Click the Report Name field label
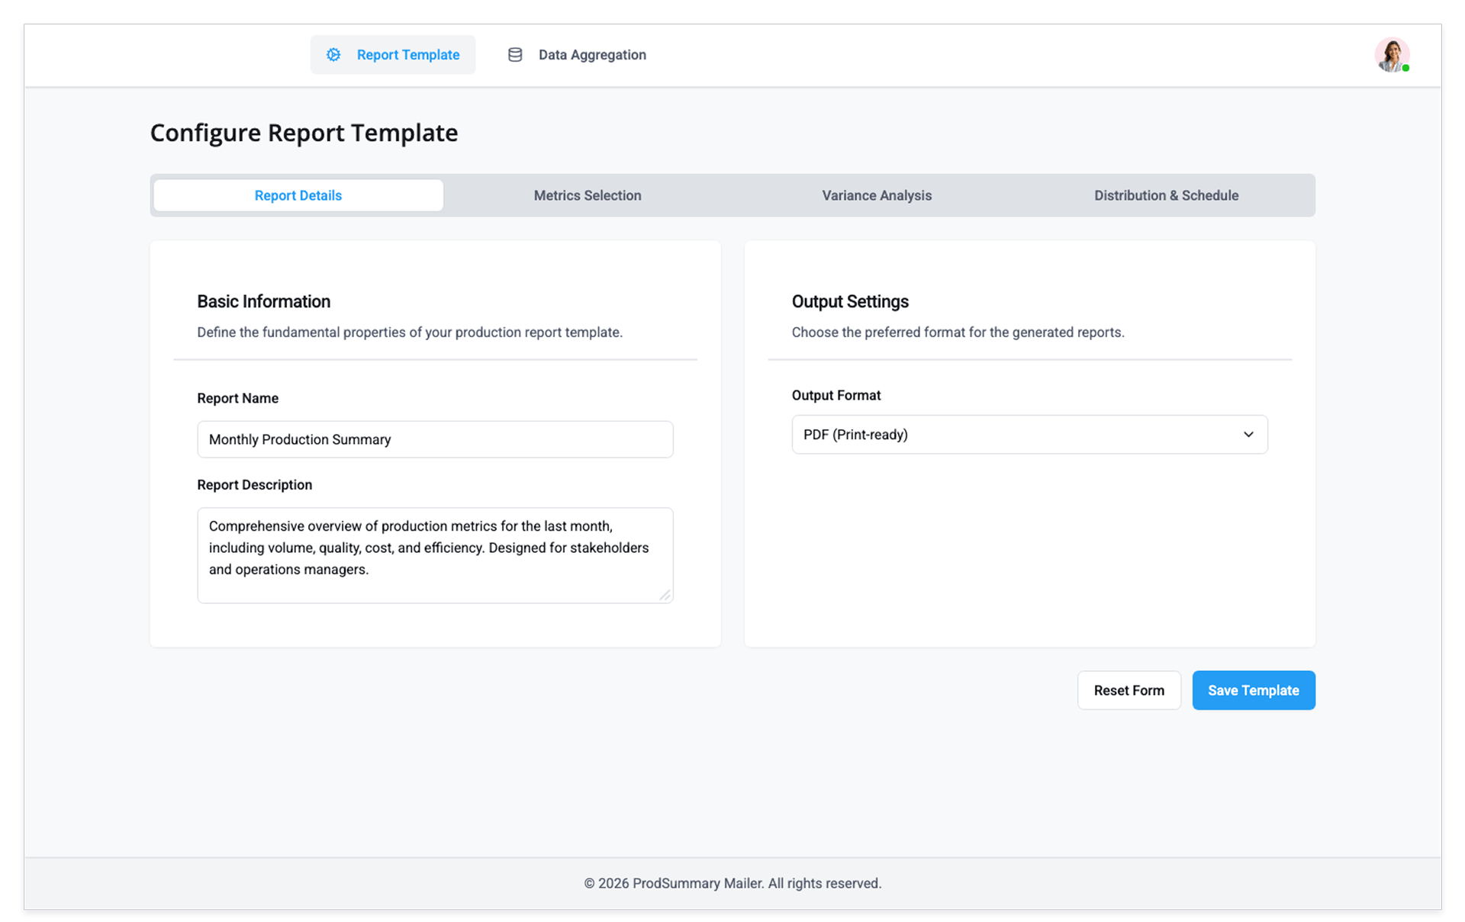This screenshot has height=922, width=1465. coord(237,398)
